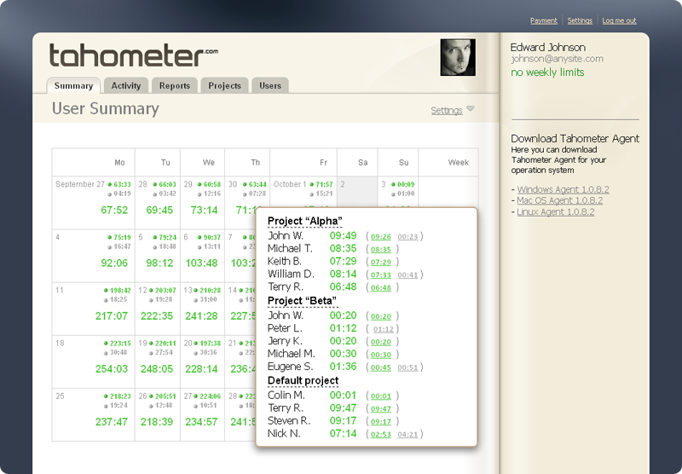Screen dimensions: 682x474
Task: Download Mac OS Agent 1.0.8.2
Action: [x=559, y=200]
